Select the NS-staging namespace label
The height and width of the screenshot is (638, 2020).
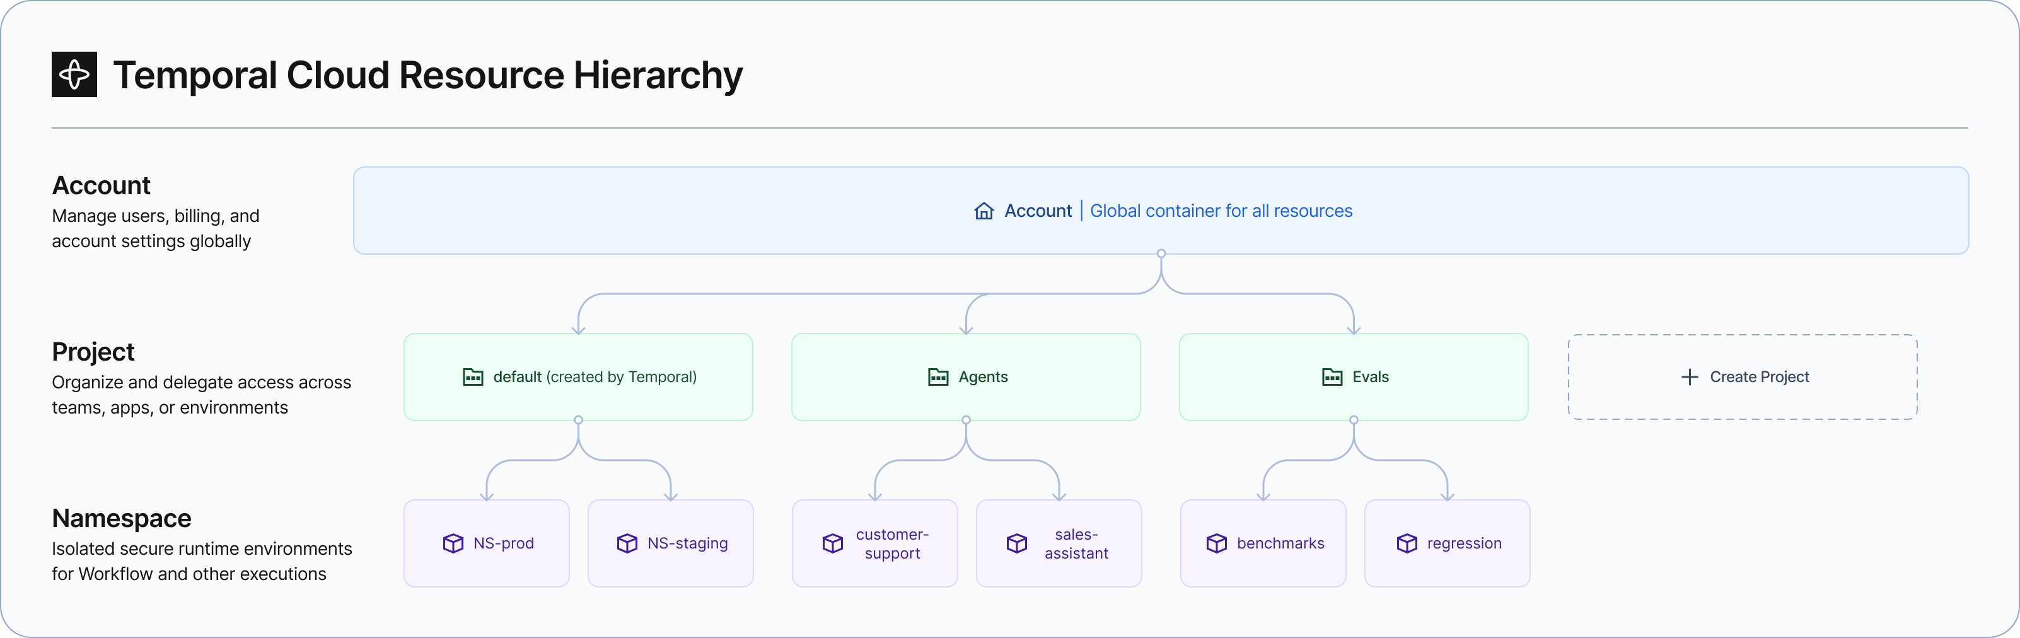687,543
